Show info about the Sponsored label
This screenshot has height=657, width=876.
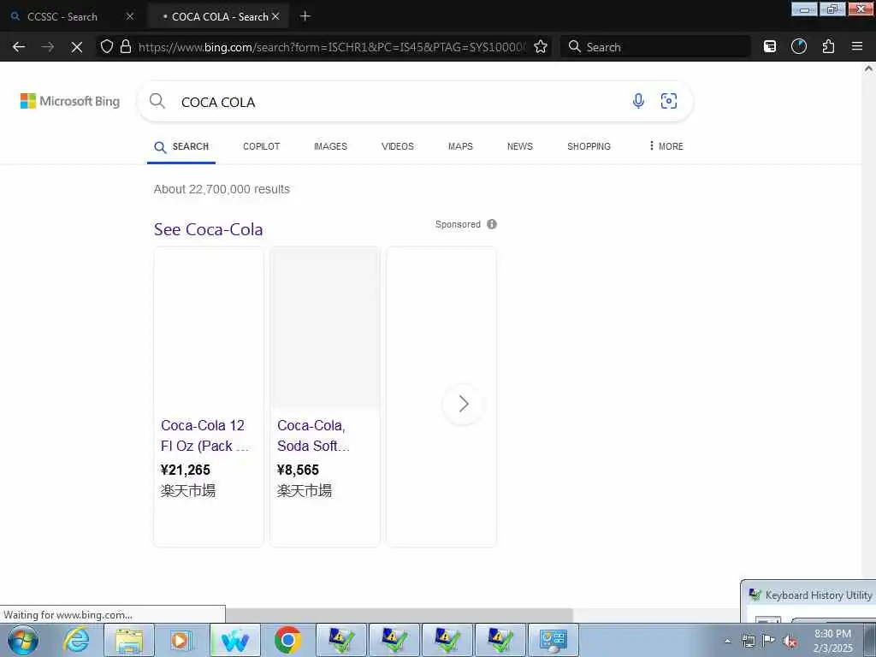tap(492, 224)
